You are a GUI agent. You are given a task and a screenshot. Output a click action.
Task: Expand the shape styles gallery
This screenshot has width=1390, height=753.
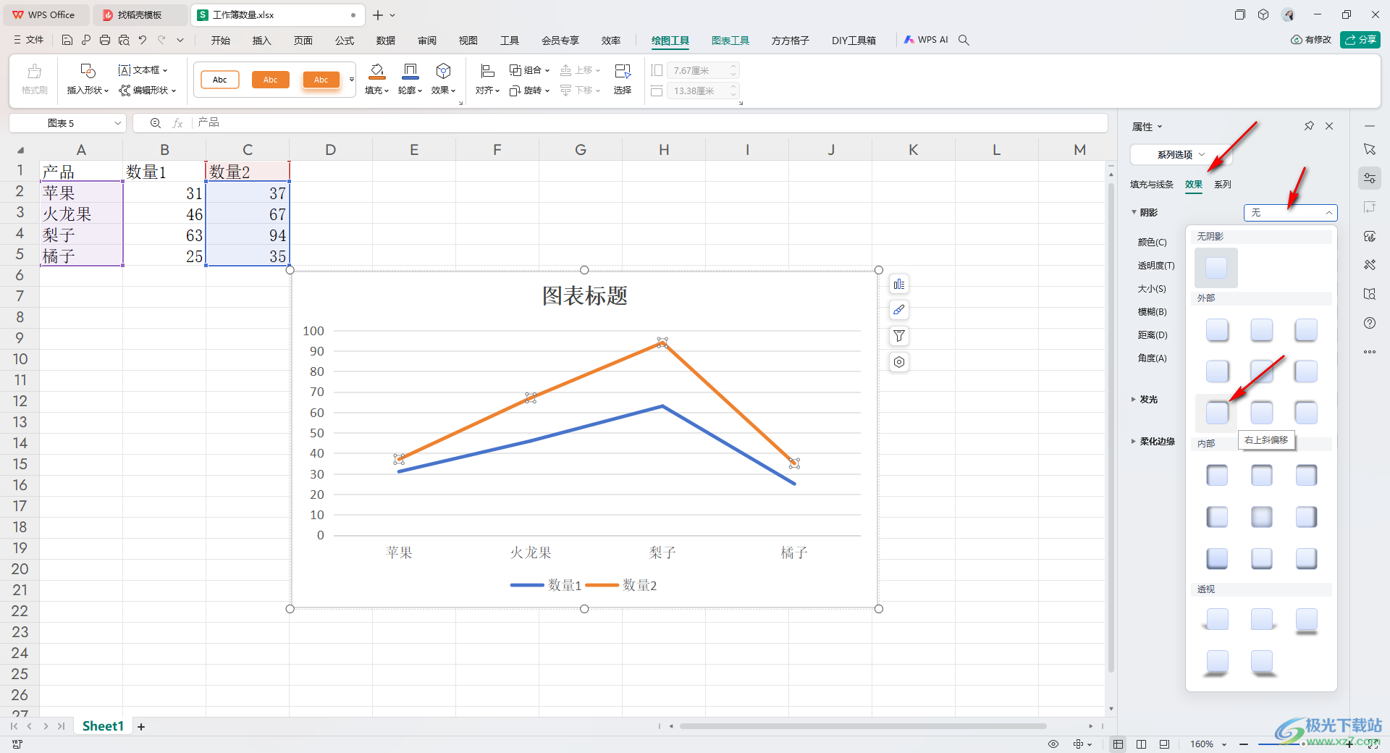352,80
